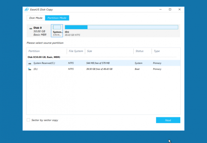Click the '49.43 GB NTFS' label under (D:)
Viewport: 207px width, 143px height.
pyautogui.click(x=72, y=35)
